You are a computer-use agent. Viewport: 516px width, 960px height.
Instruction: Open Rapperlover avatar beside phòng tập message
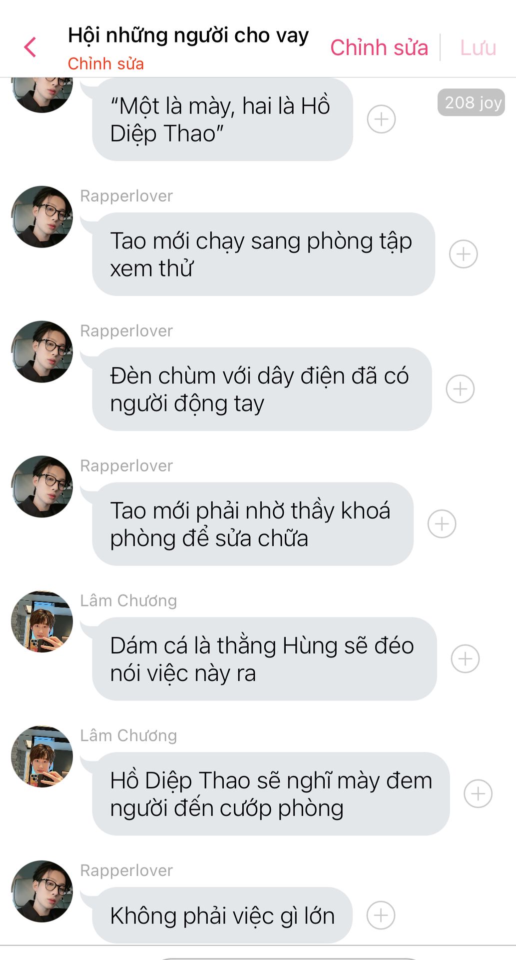(x=42, y=217)
